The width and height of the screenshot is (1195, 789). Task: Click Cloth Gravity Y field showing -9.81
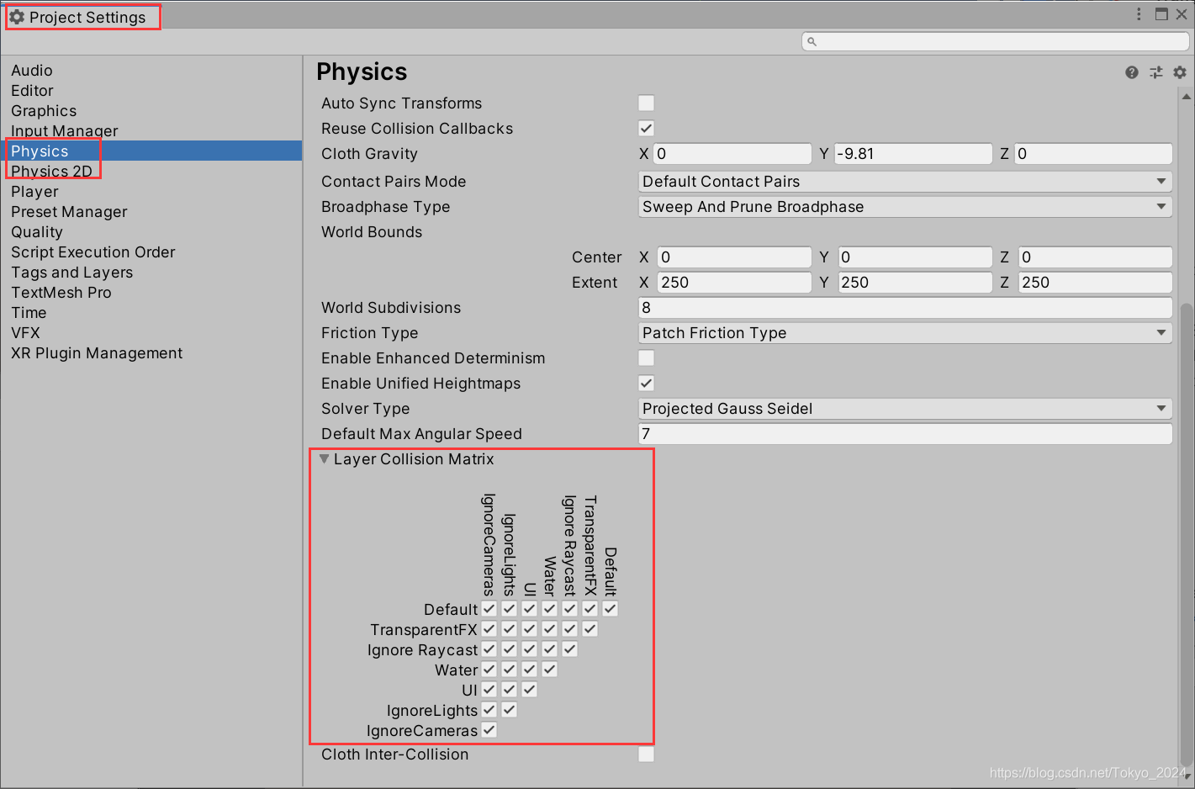pyautogui.click(x=913, y=154)
